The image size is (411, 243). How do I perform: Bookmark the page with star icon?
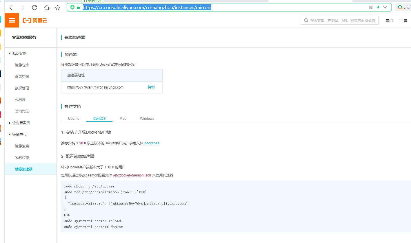click(58, 8)
